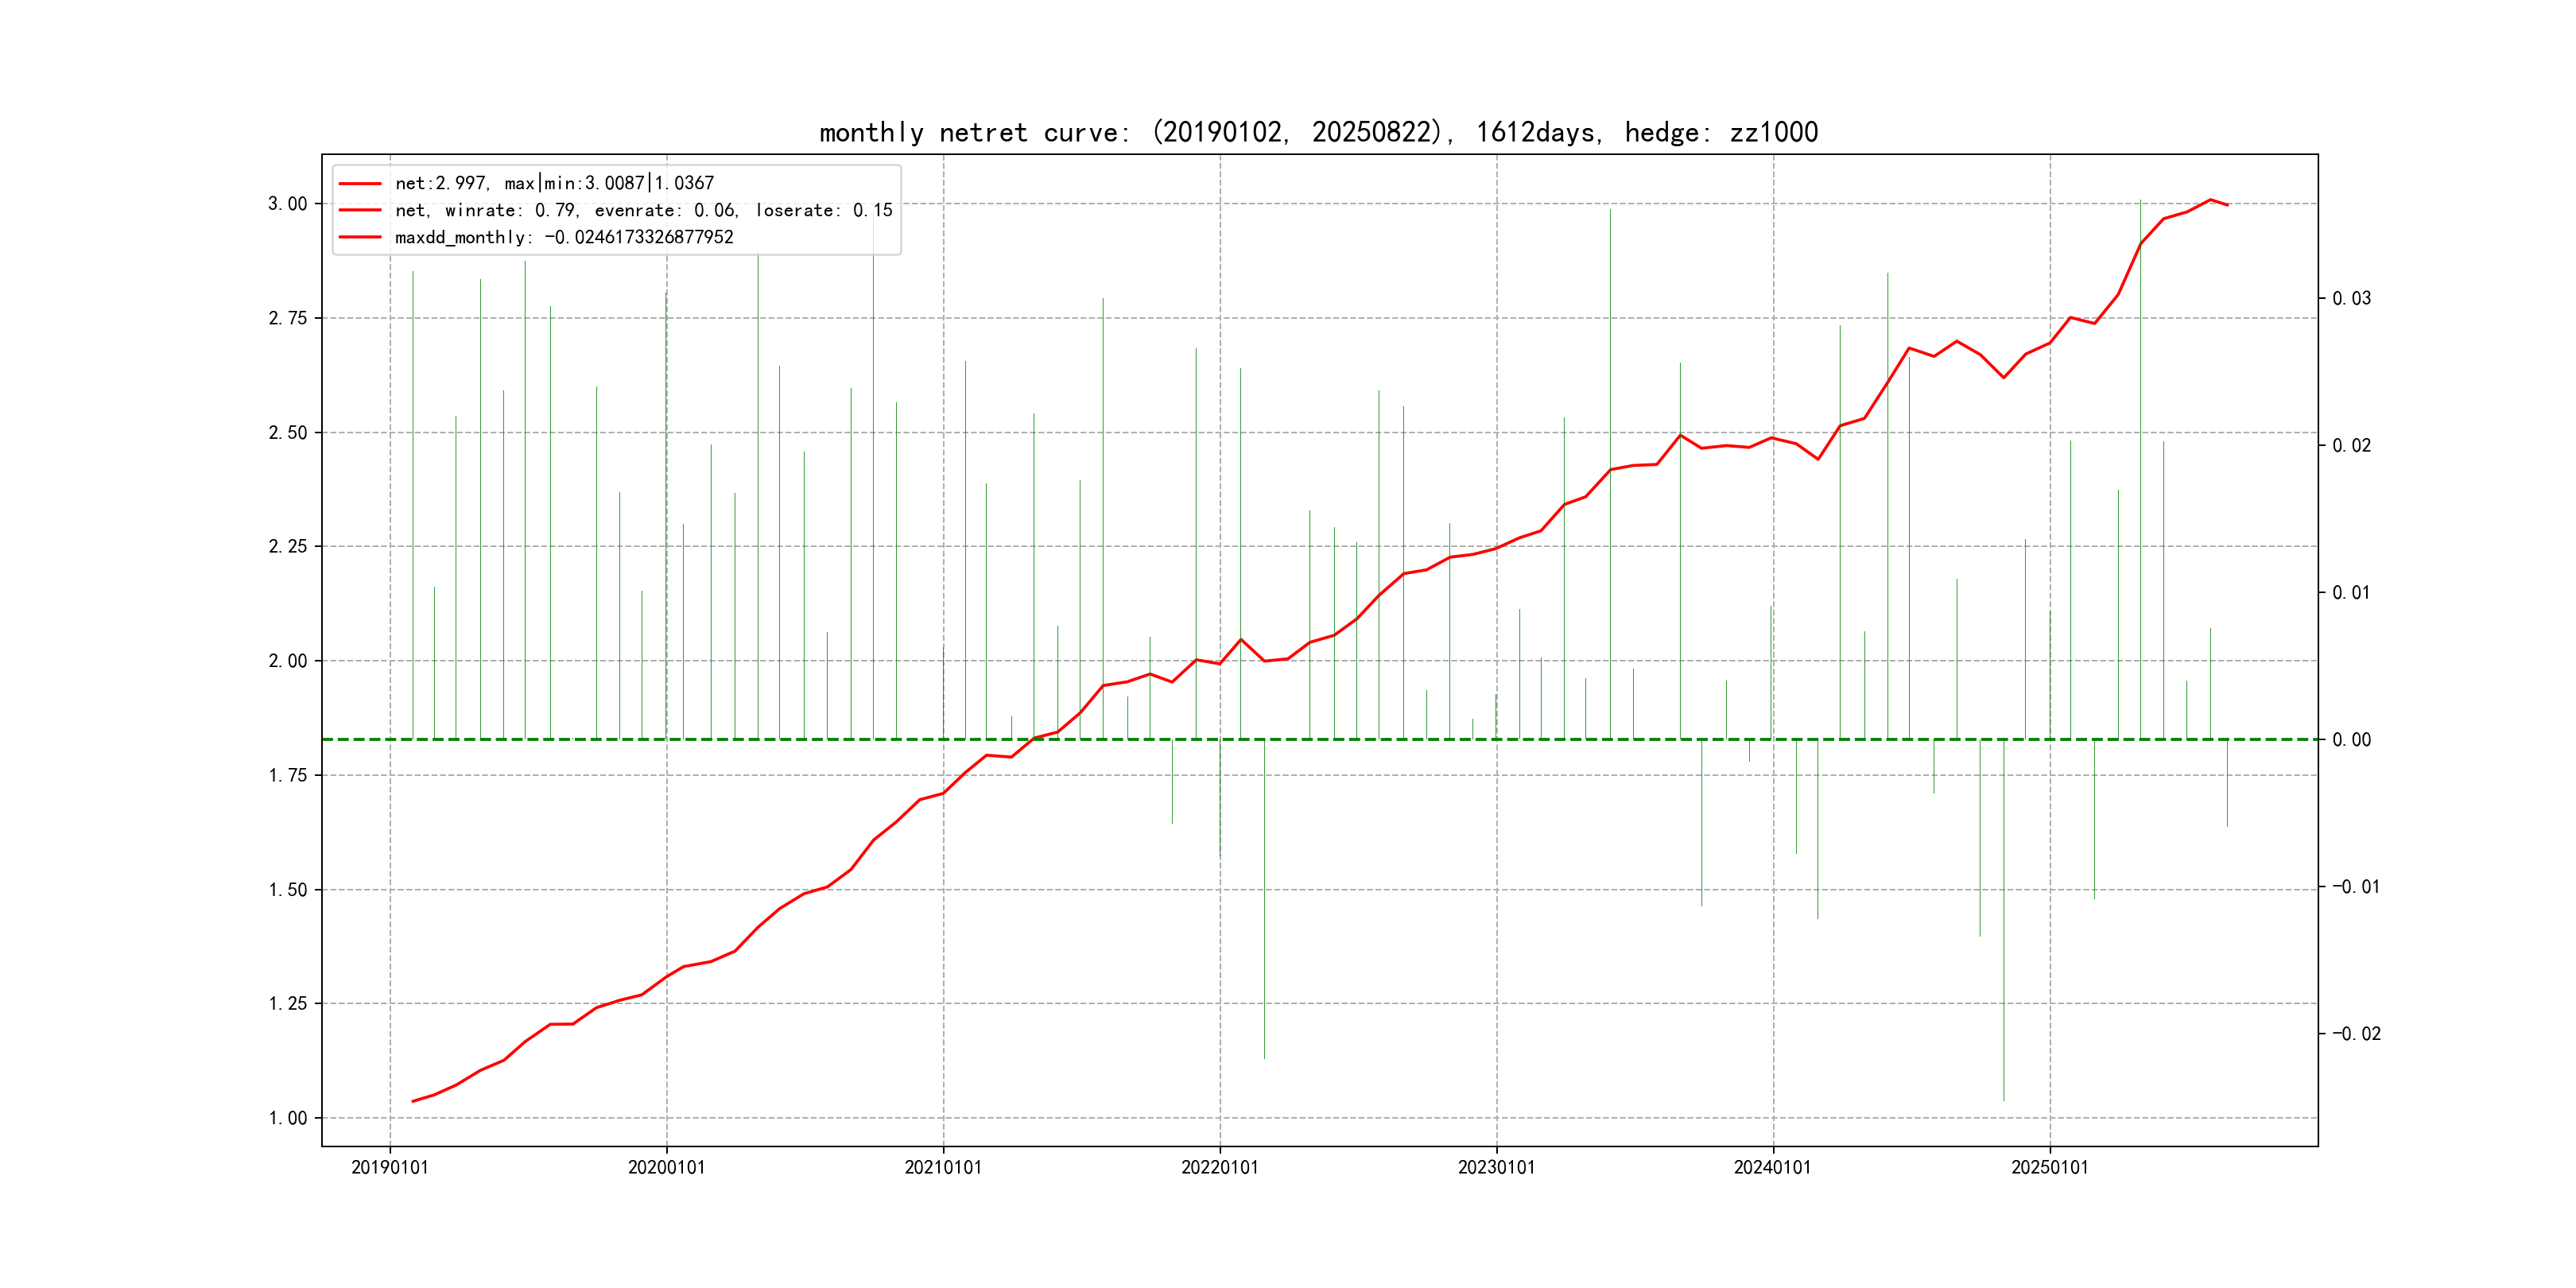Click the 20200101 x-axis date label
The height and width of the screenshot is (1288, 2576).
tap(666, 1168)
